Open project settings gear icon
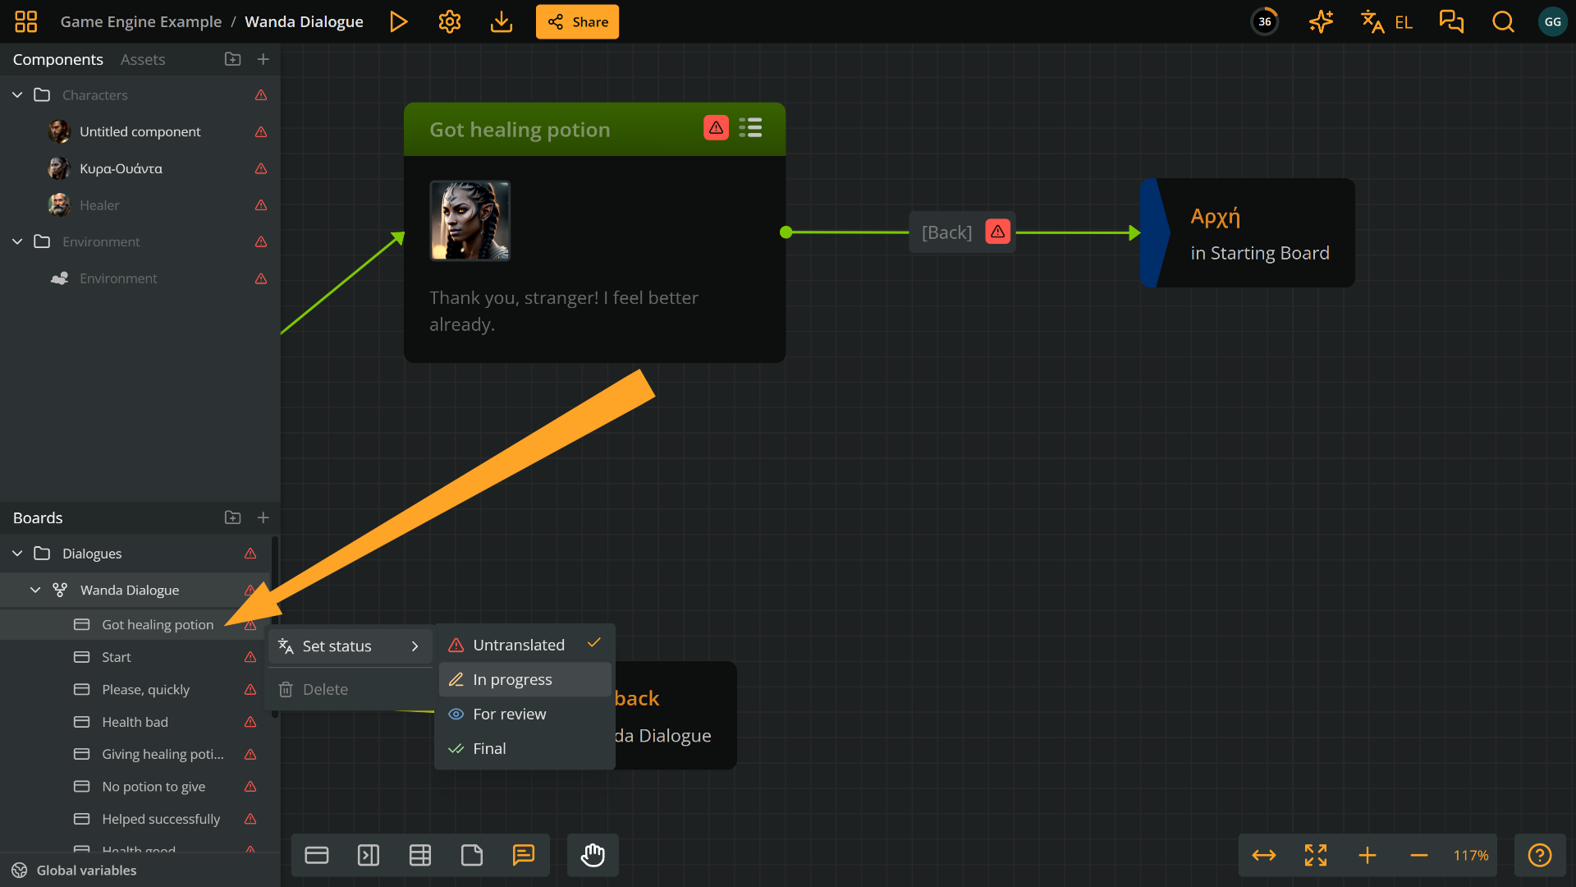This screenshot has width=1576, height=887. click(x=450, y=22)
